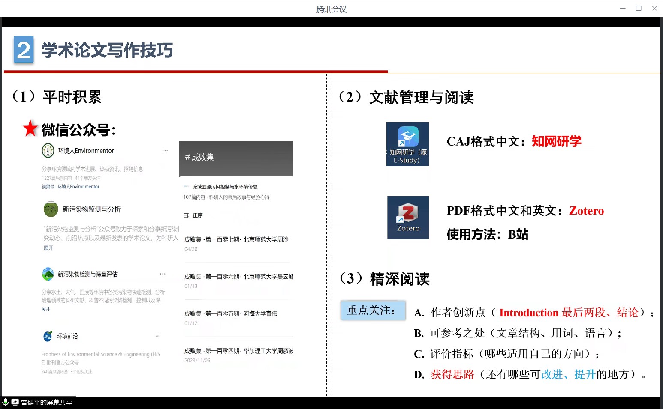Viewport: 663px width, 409px height.
Task: Click the microphone icon in the sharing bar
Action: click(x=6, y=402)
